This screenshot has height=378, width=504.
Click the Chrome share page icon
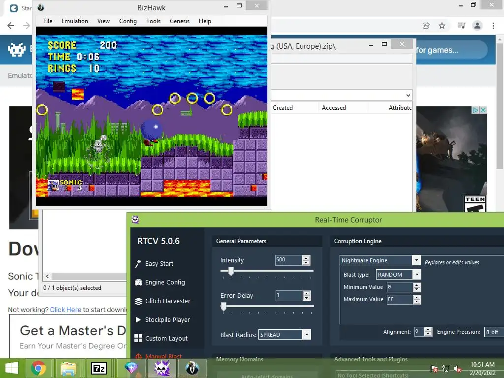pyautogui.click(x=426, y=26)
